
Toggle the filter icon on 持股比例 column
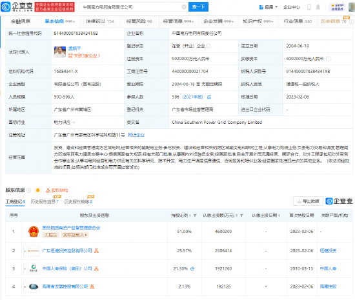click(195, 215)
